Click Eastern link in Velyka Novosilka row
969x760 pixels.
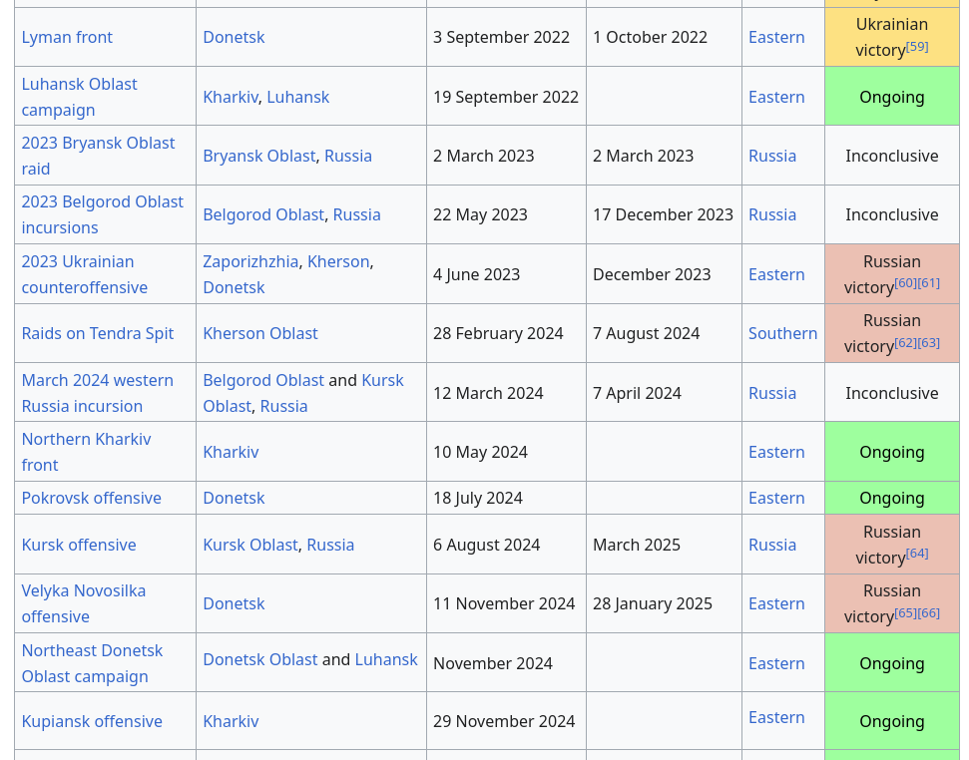click(776, 603)
